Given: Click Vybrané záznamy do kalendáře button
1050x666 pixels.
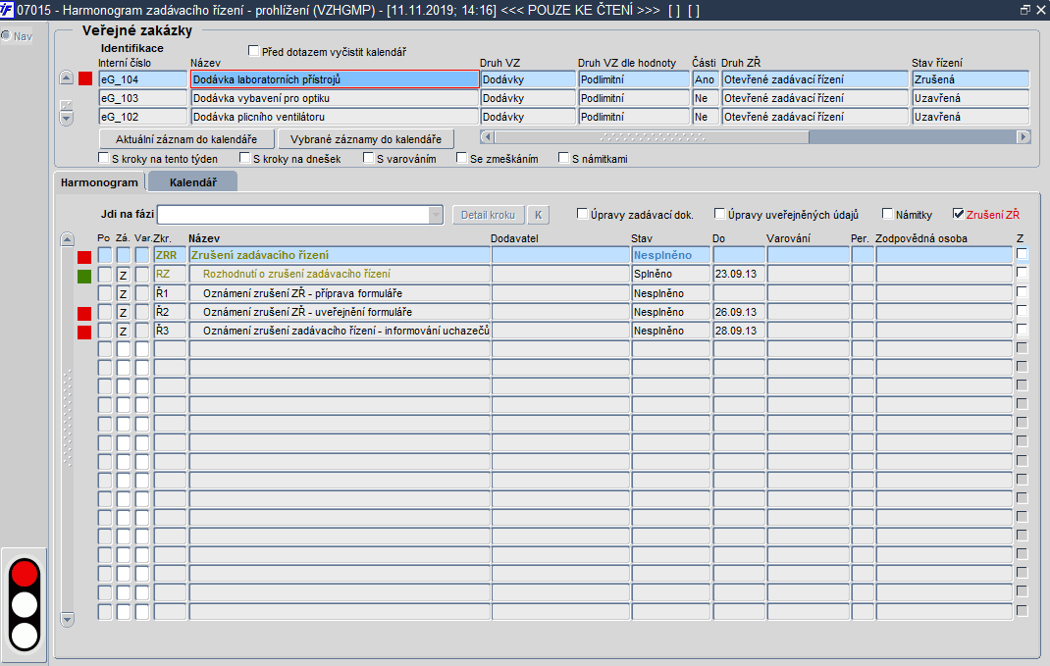Looking at the screenshot, I should point(366,139).
